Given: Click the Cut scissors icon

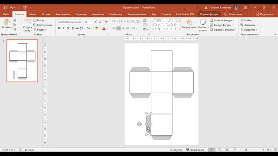Looking at the screenshot, I should coord(14,20).
